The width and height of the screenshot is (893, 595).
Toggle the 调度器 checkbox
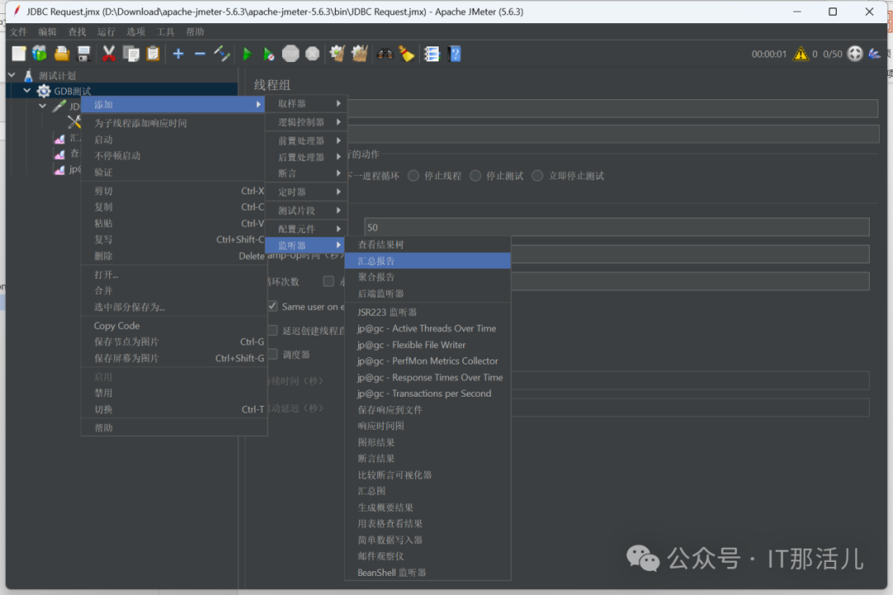click(x=273, y=355)
